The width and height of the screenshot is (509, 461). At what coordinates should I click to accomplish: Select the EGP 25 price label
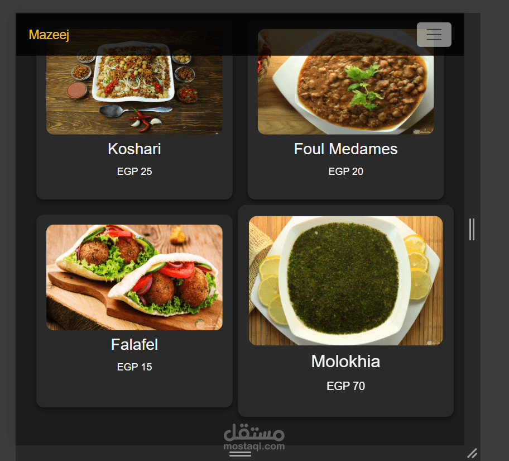135,172
